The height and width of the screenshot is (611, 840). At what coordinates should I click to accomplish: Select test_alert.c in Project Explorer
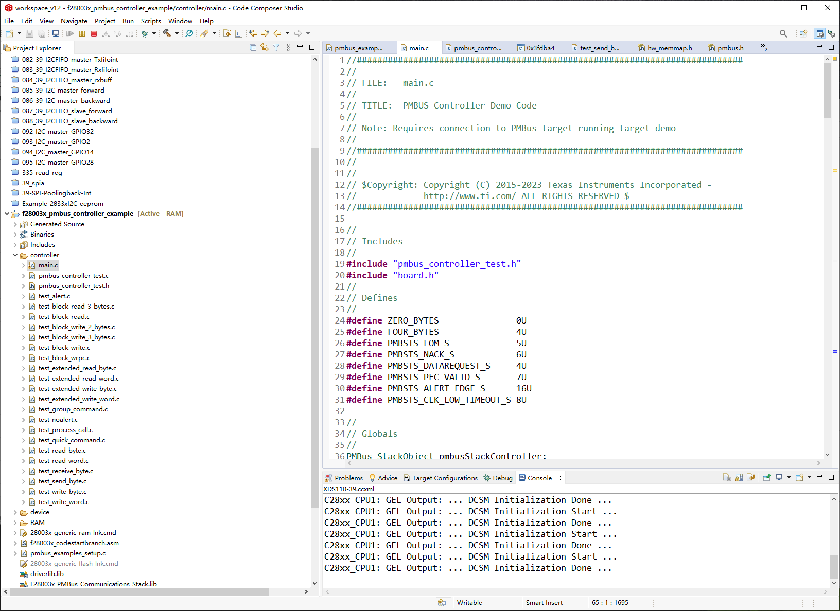point(54,296)
